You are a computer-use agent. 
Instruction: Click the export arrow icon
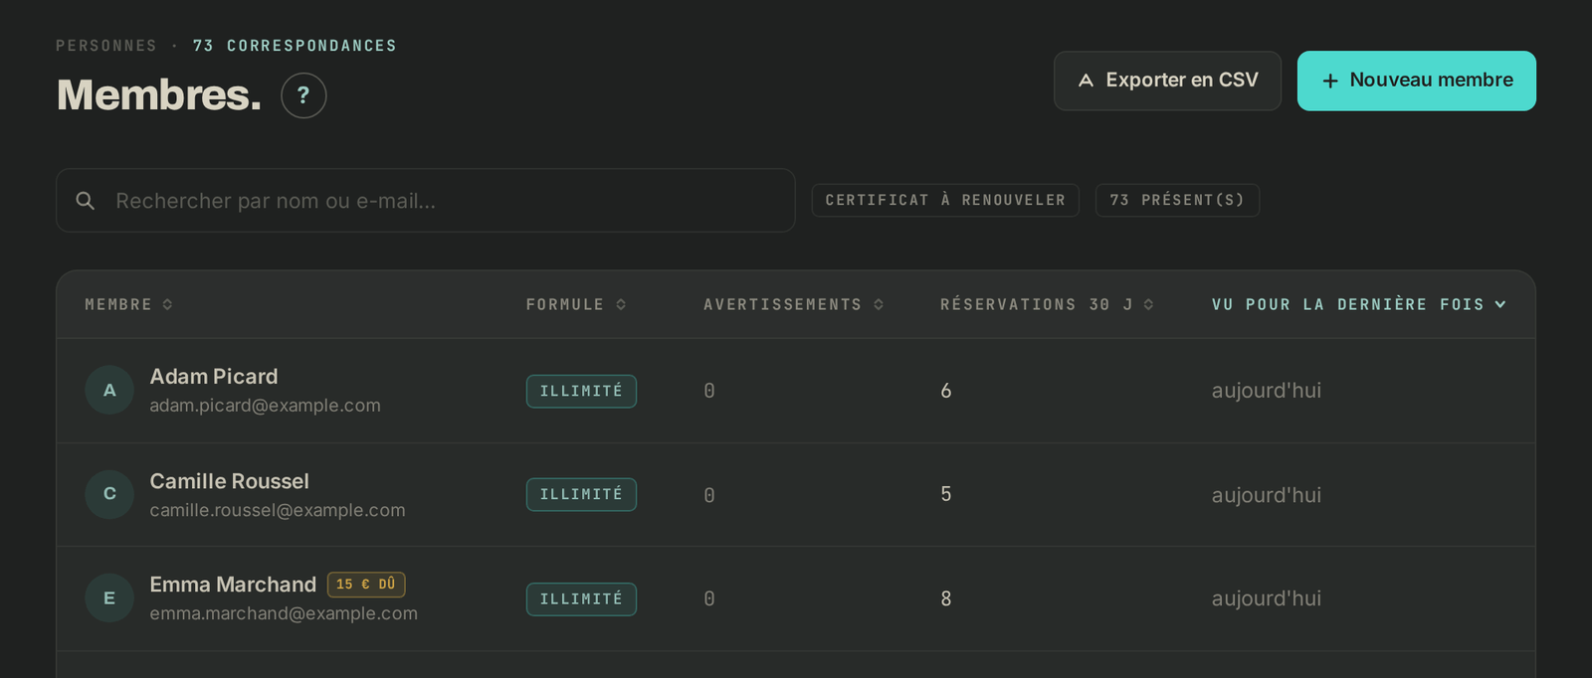point(1086,81)
